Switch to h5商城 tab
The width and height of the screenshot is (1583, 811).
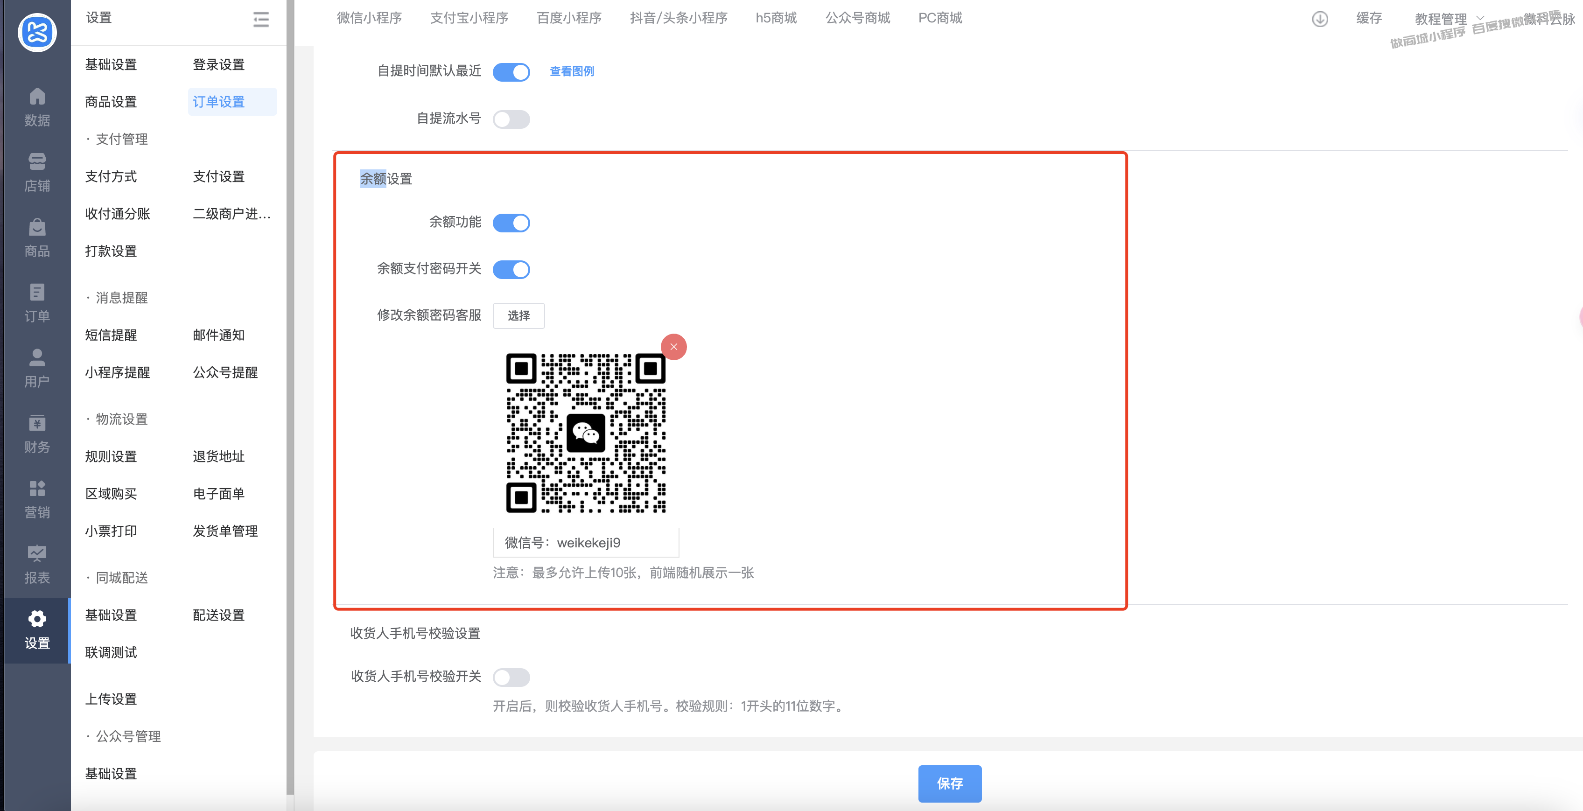point(776,18)
